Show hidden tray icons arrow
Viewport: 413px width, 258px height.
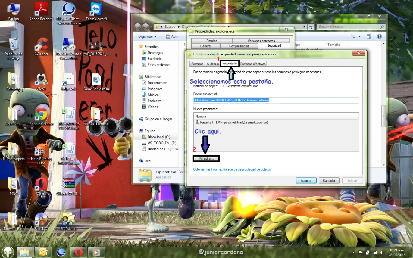pyautogui.click(x=354, y=252)
